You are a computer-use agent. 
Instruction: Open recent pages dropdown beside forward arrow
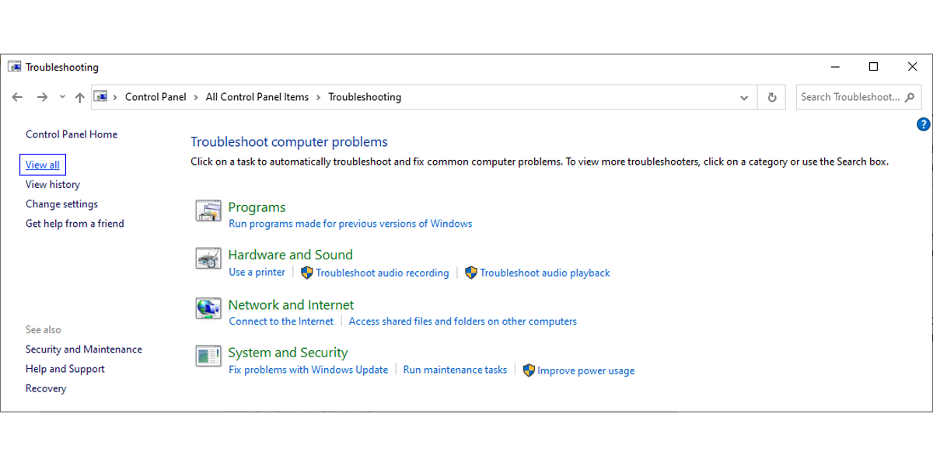tap(62, 96)
